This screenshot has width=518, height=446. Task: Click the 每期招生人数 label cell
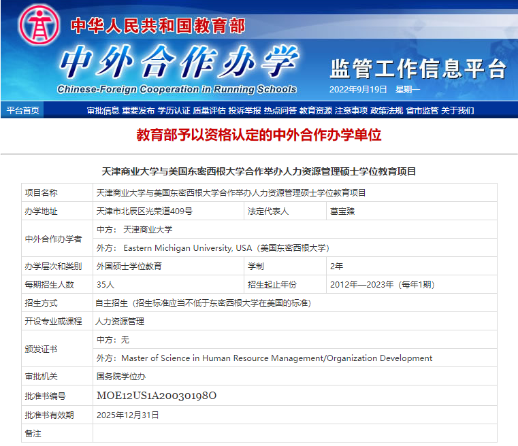(x=57, y=284)
